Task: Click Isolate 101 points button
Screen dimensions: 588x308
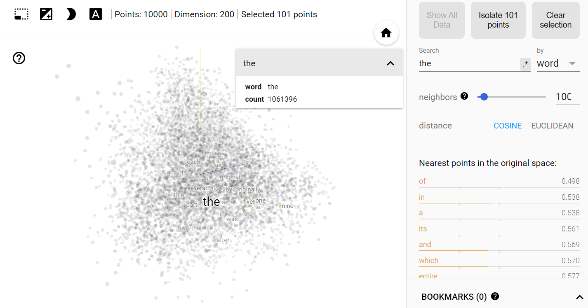Action: coord(498,20)
